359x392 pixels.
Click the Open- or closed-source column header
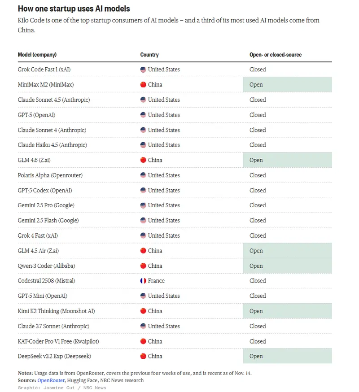(276, 55)
